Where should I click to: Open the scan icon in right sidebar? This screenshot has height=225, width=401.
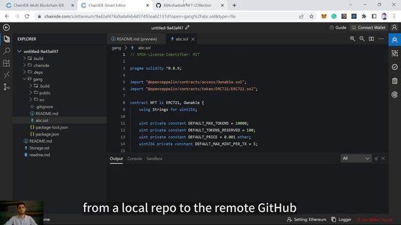coord(395,53)
